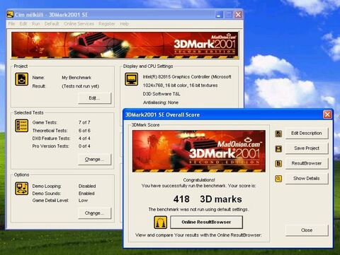Close the main 3DMark2001 SE window
The image size is (340, 255).
point(238,15)
